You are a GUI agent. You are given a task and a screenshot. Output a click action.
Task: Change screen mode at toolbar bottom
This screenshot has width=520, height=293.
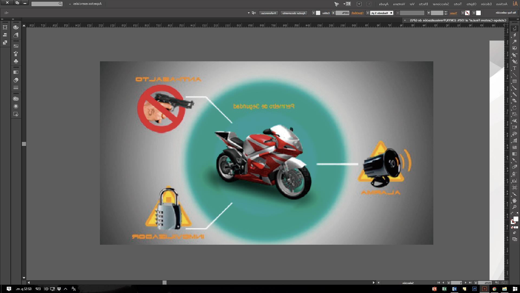tap(514, 239)
